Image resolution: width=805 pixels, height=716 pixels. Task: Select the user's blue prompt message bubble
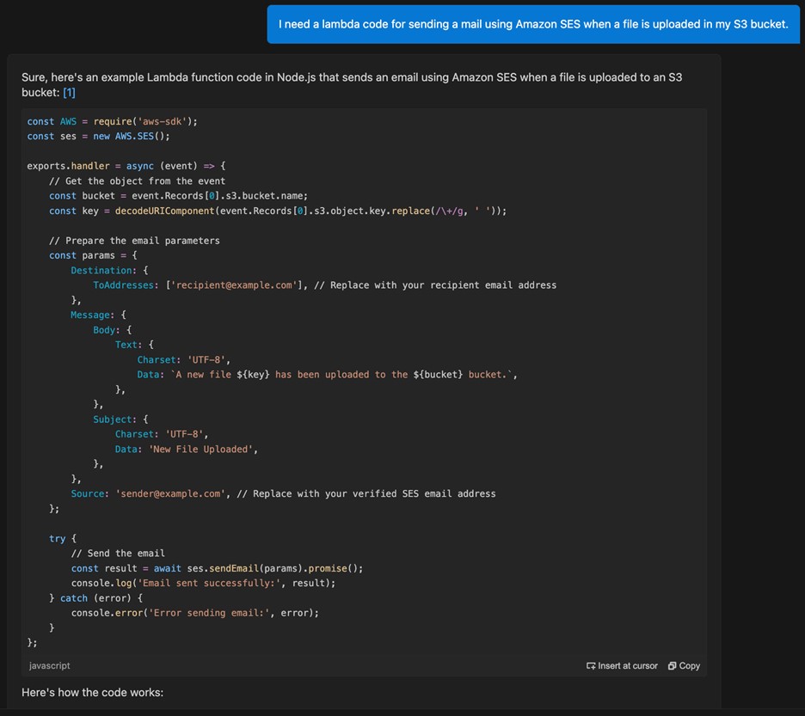[533, 24]
